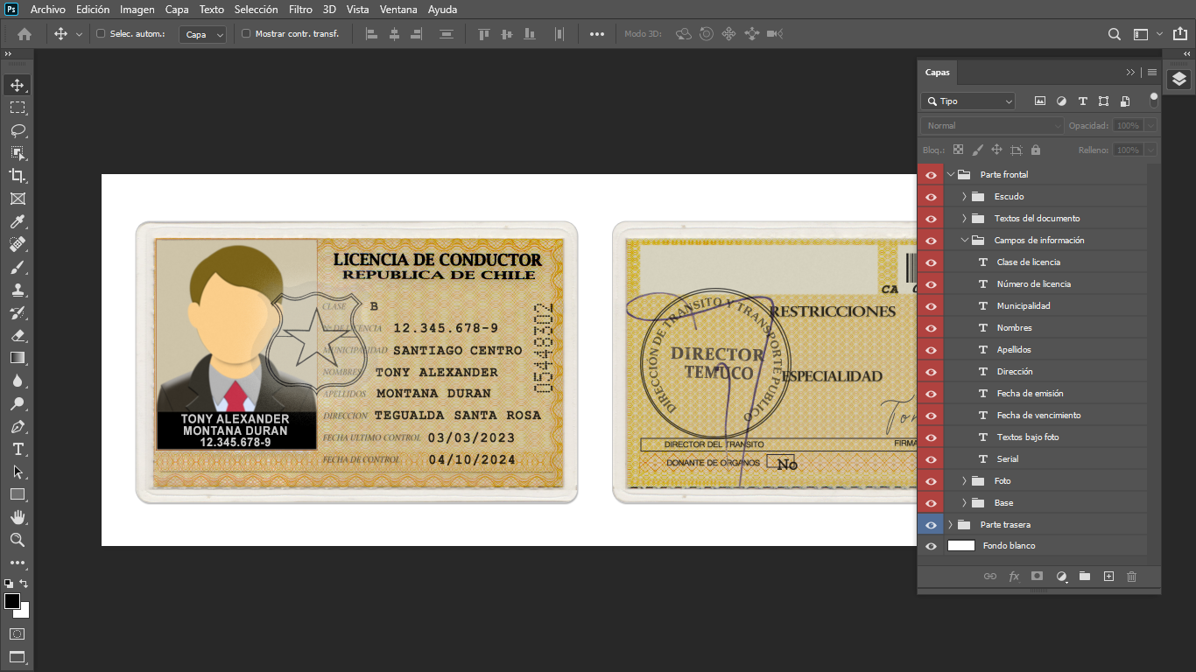This screenshot has width=1196, height=672.
Task: Expand the Escudo layer group
Action: point(964,197)
